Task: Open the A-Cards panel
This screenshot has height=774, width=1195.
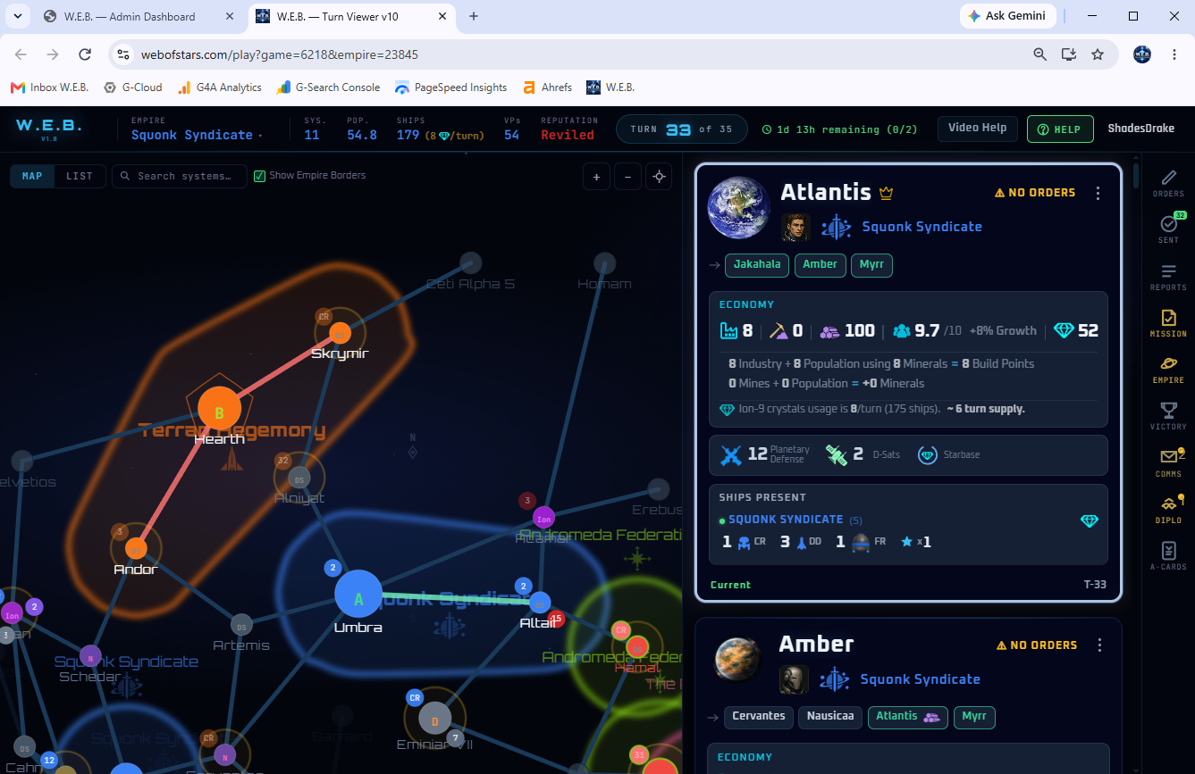Action: click(1168, 554)
